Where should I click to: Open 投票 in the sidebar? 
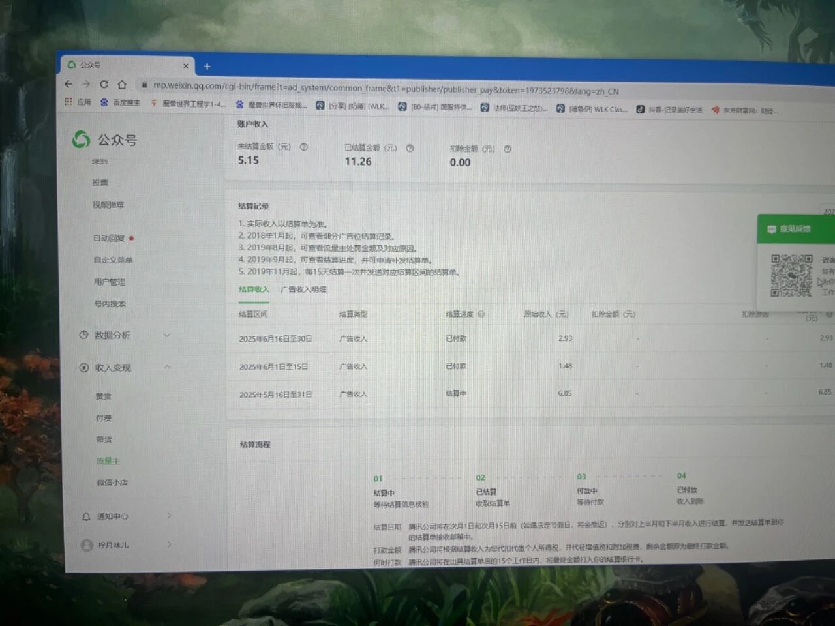coord(100,183)
